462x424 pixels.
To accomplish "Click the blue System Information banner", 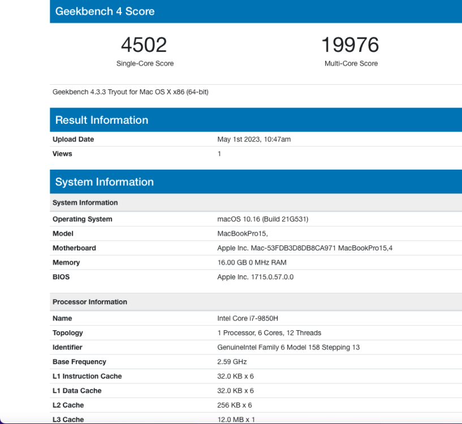I will click(256, 182).
